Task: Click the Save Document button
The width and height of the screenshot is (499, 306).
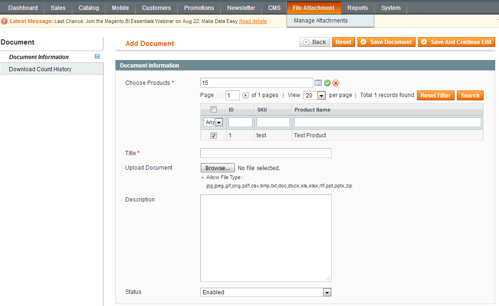Action: [386, 42]
